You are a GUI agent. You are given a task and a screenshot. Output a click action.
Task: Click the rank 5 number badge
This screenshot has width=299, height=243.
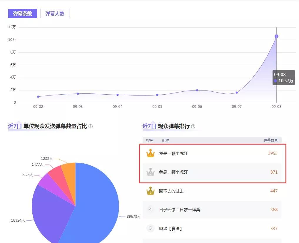click(150, 229)
